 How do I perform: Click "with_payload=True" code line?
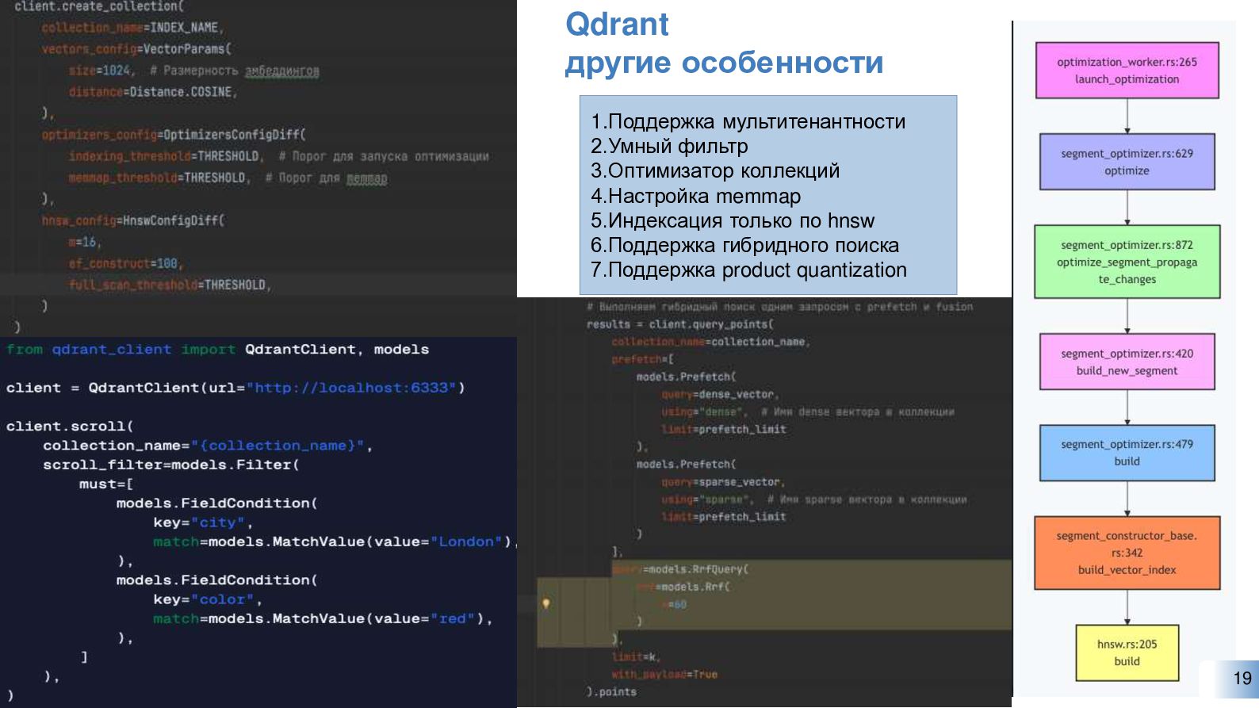pos(664,674)
